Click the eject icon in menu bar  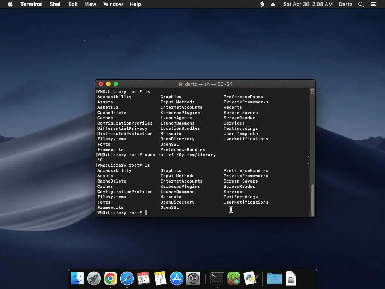coord(273,4)
